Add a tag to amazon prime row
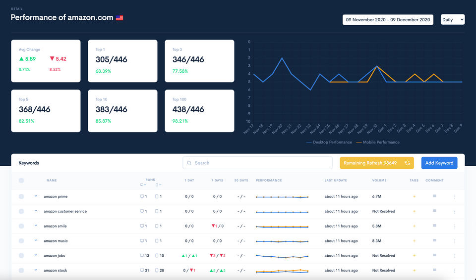This screenshot has width=476, height=280. 414,197
